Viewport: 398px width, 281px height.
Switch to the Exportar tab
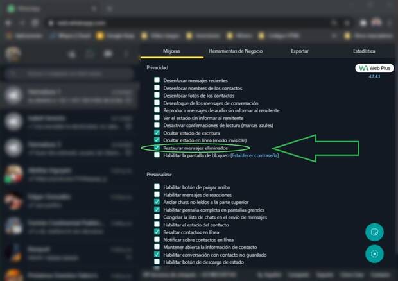click(x=300, y=51)
